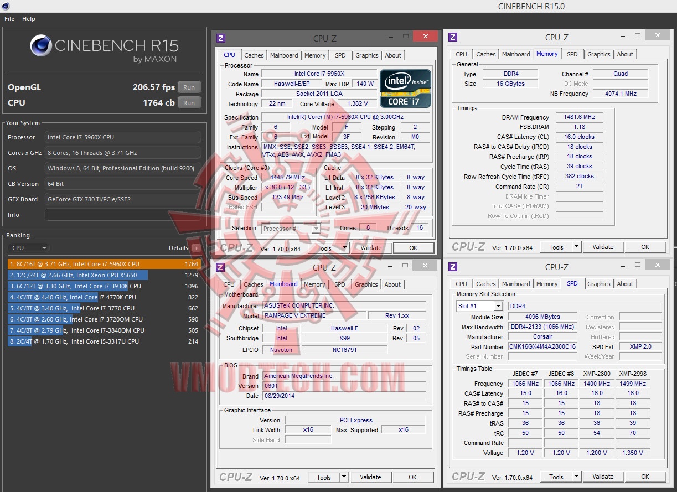Click the CPU-Z Z icon in the Memory window

pyautogui.click(x=453, y=37)
